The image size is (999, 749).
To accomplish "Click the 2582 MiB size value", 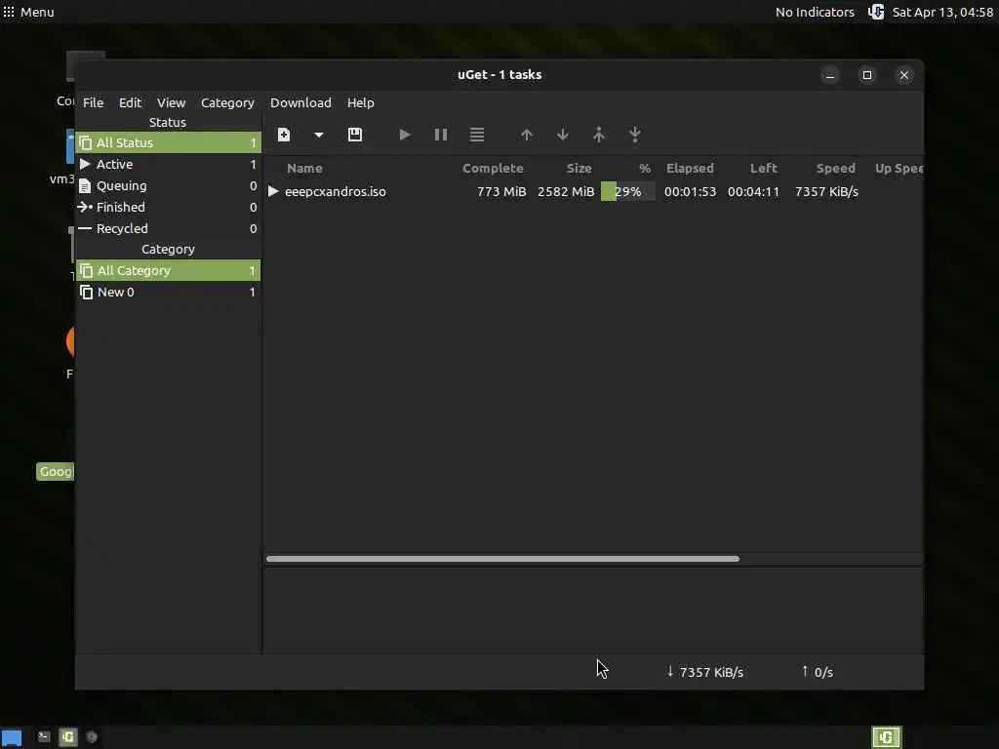I will (x=566, y=192).
